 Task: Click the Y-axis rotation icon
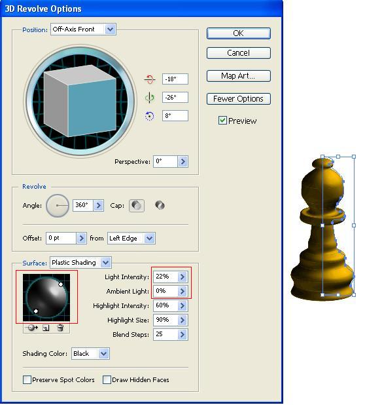(x=150, y=98)
